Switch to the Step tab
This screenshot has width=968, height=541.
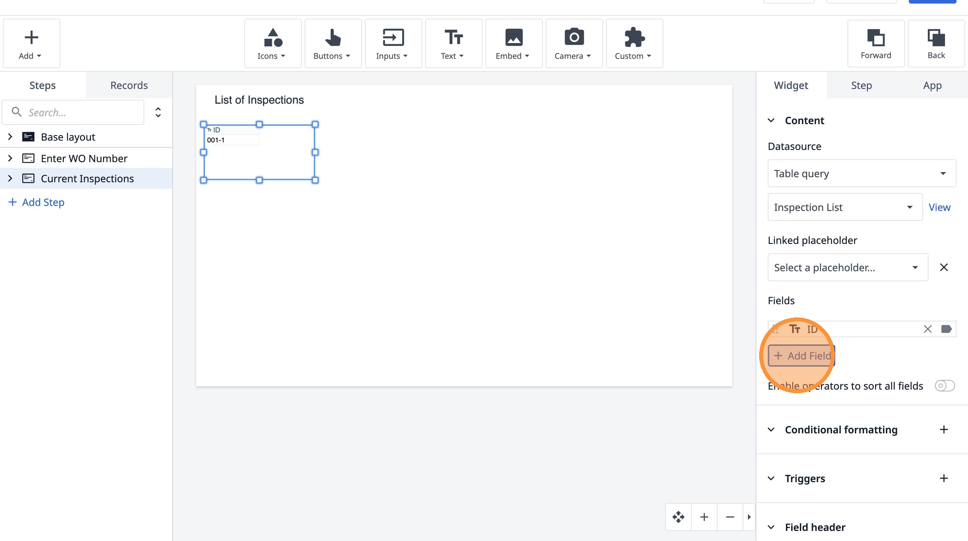pos(861,85)
